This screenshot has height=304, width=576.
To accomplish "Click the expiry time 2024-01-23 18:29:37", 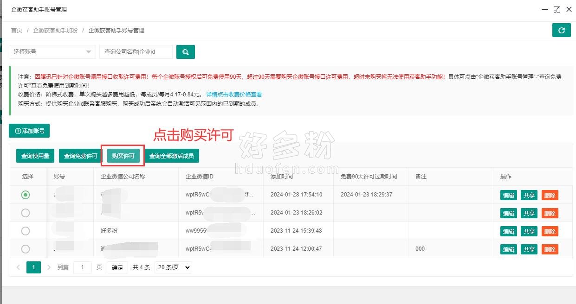I will click(x=366, y=195).
